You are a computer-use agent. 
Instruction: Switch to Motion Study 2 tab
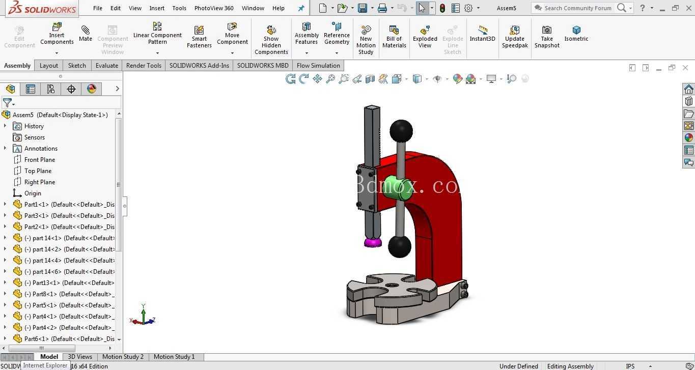pyautogui.click(x=123, y=357)
